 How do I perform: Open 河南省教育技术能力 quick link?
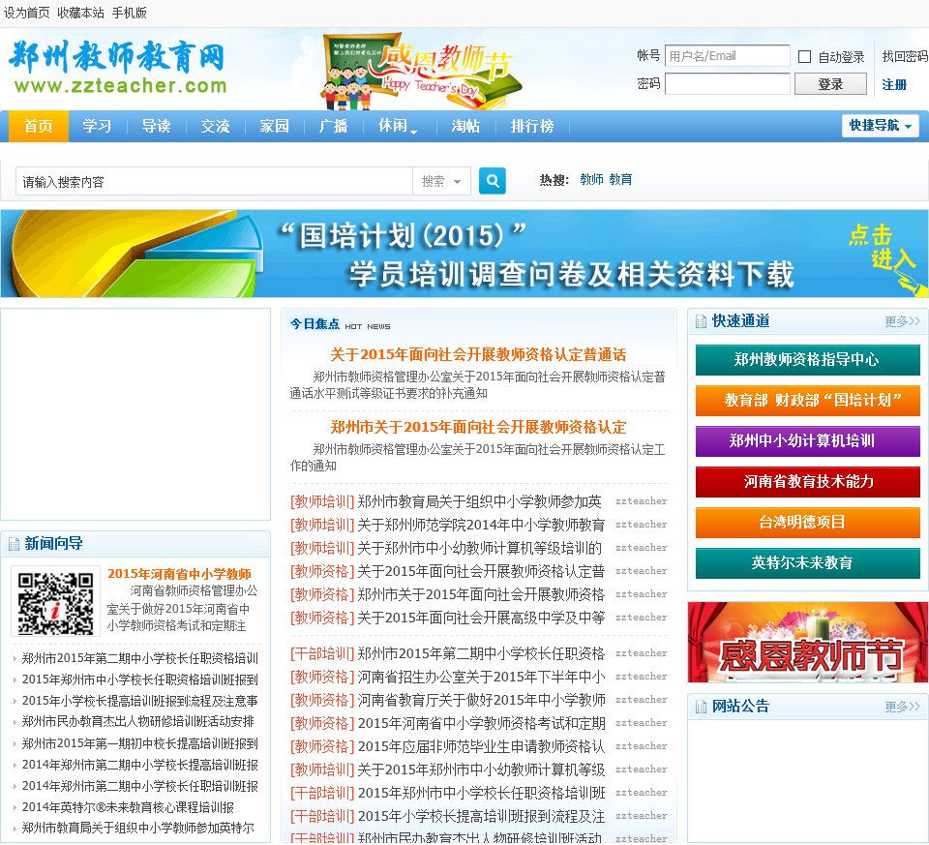pos(807,482)
